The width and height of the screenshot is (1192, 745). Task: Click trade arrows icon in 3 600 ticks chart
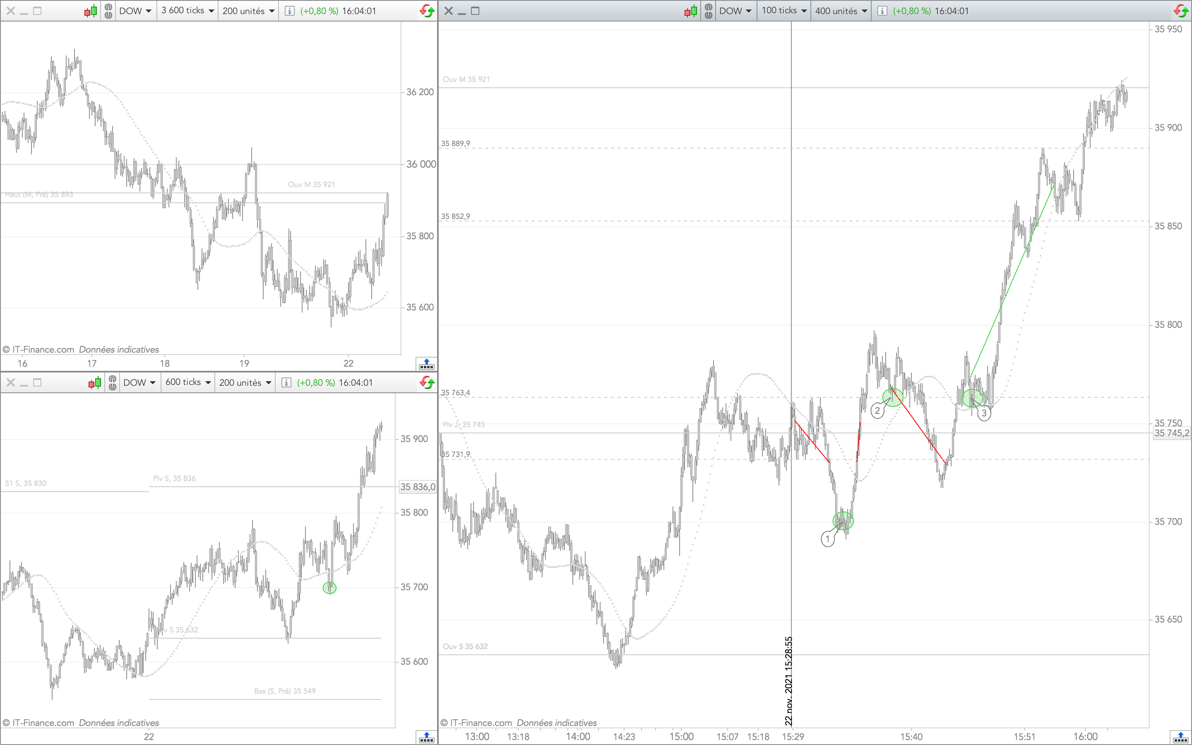coord(427,11)
